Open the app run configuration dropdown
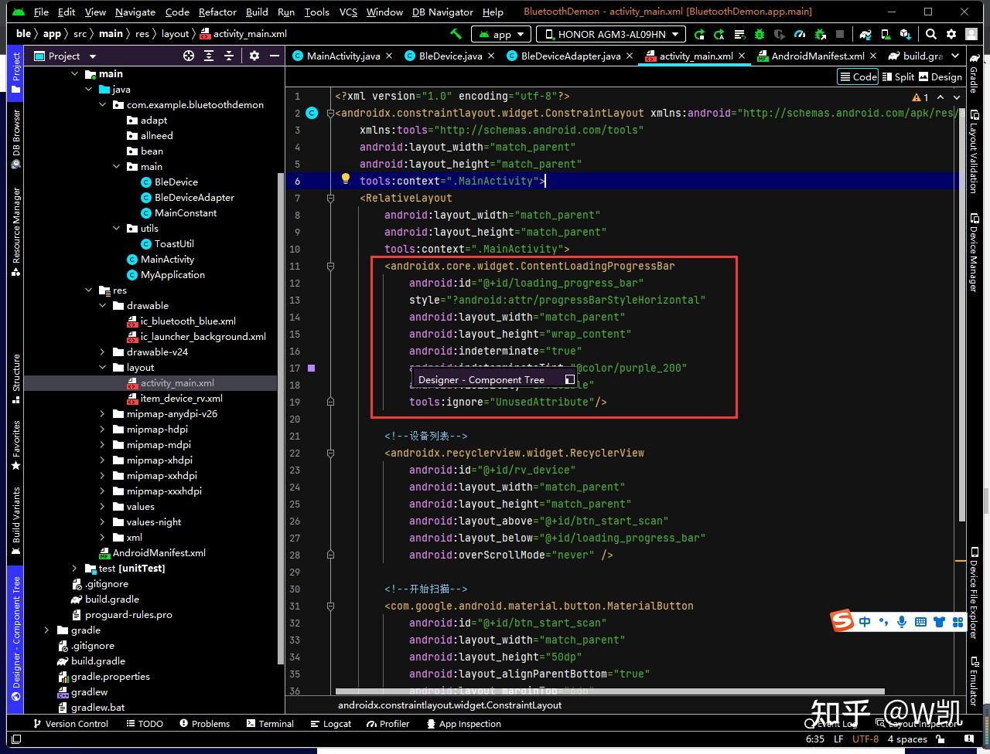The height and width of the screenshot is (754, 990). (502, 34)
